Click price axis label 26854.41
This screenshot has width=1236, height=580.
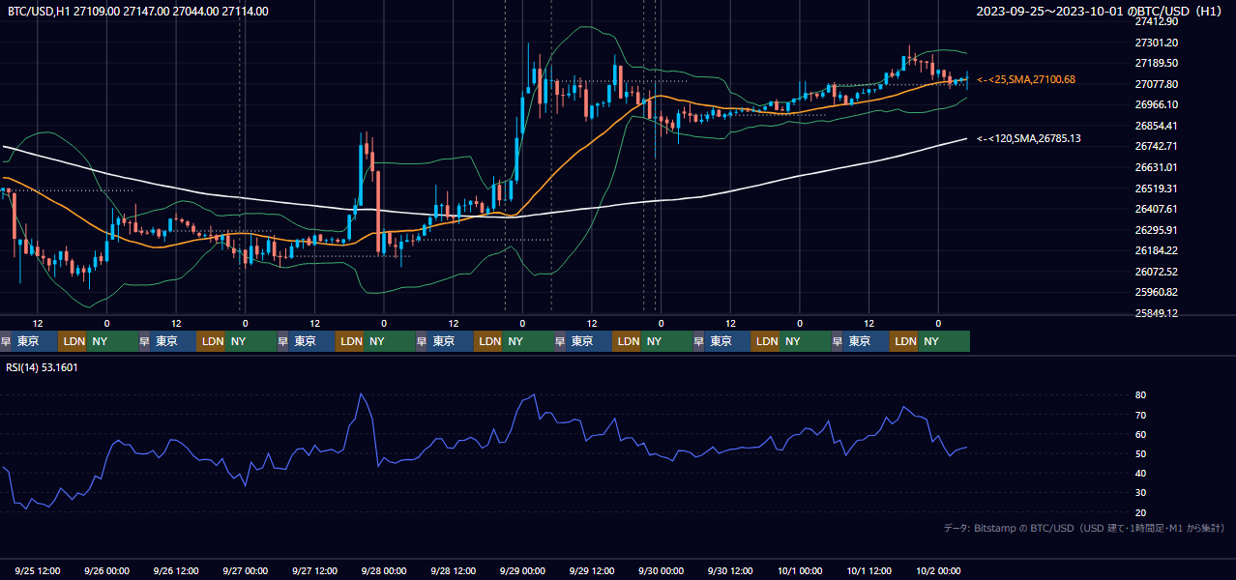click(1156, 126)
